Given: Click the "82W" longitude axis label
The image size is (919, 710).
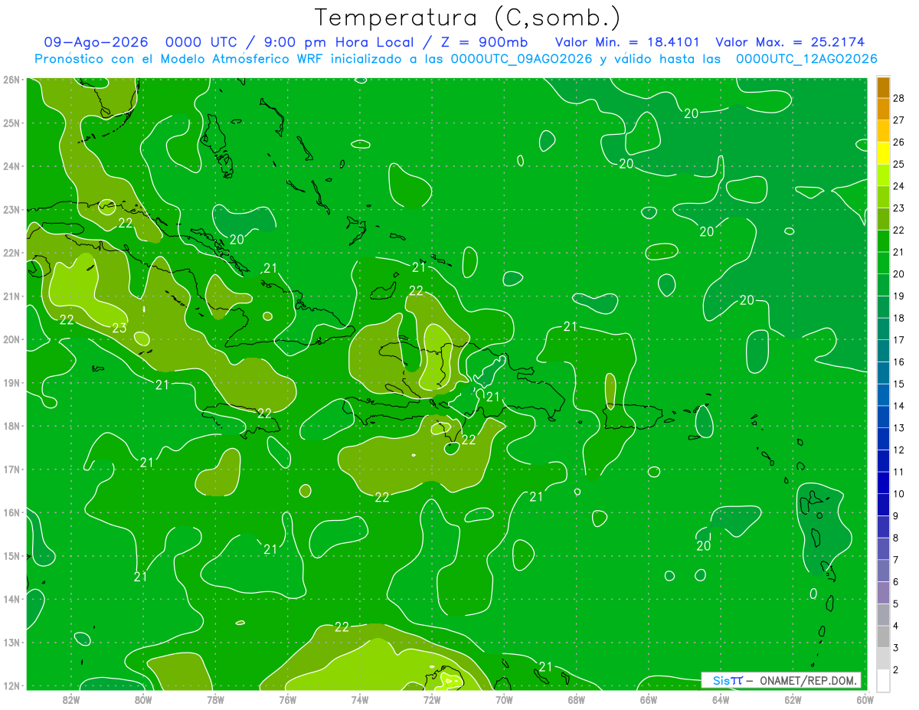Looking at the screenshot, I should pyautogui.click(x=71, y=699).
